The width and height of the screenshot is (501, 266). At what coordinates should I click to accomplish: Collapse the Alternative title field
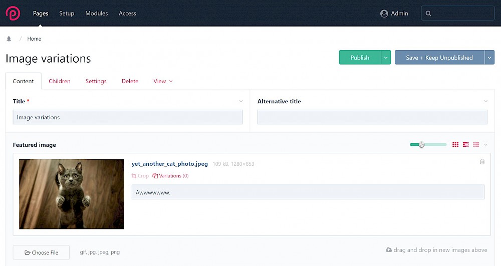485,101
